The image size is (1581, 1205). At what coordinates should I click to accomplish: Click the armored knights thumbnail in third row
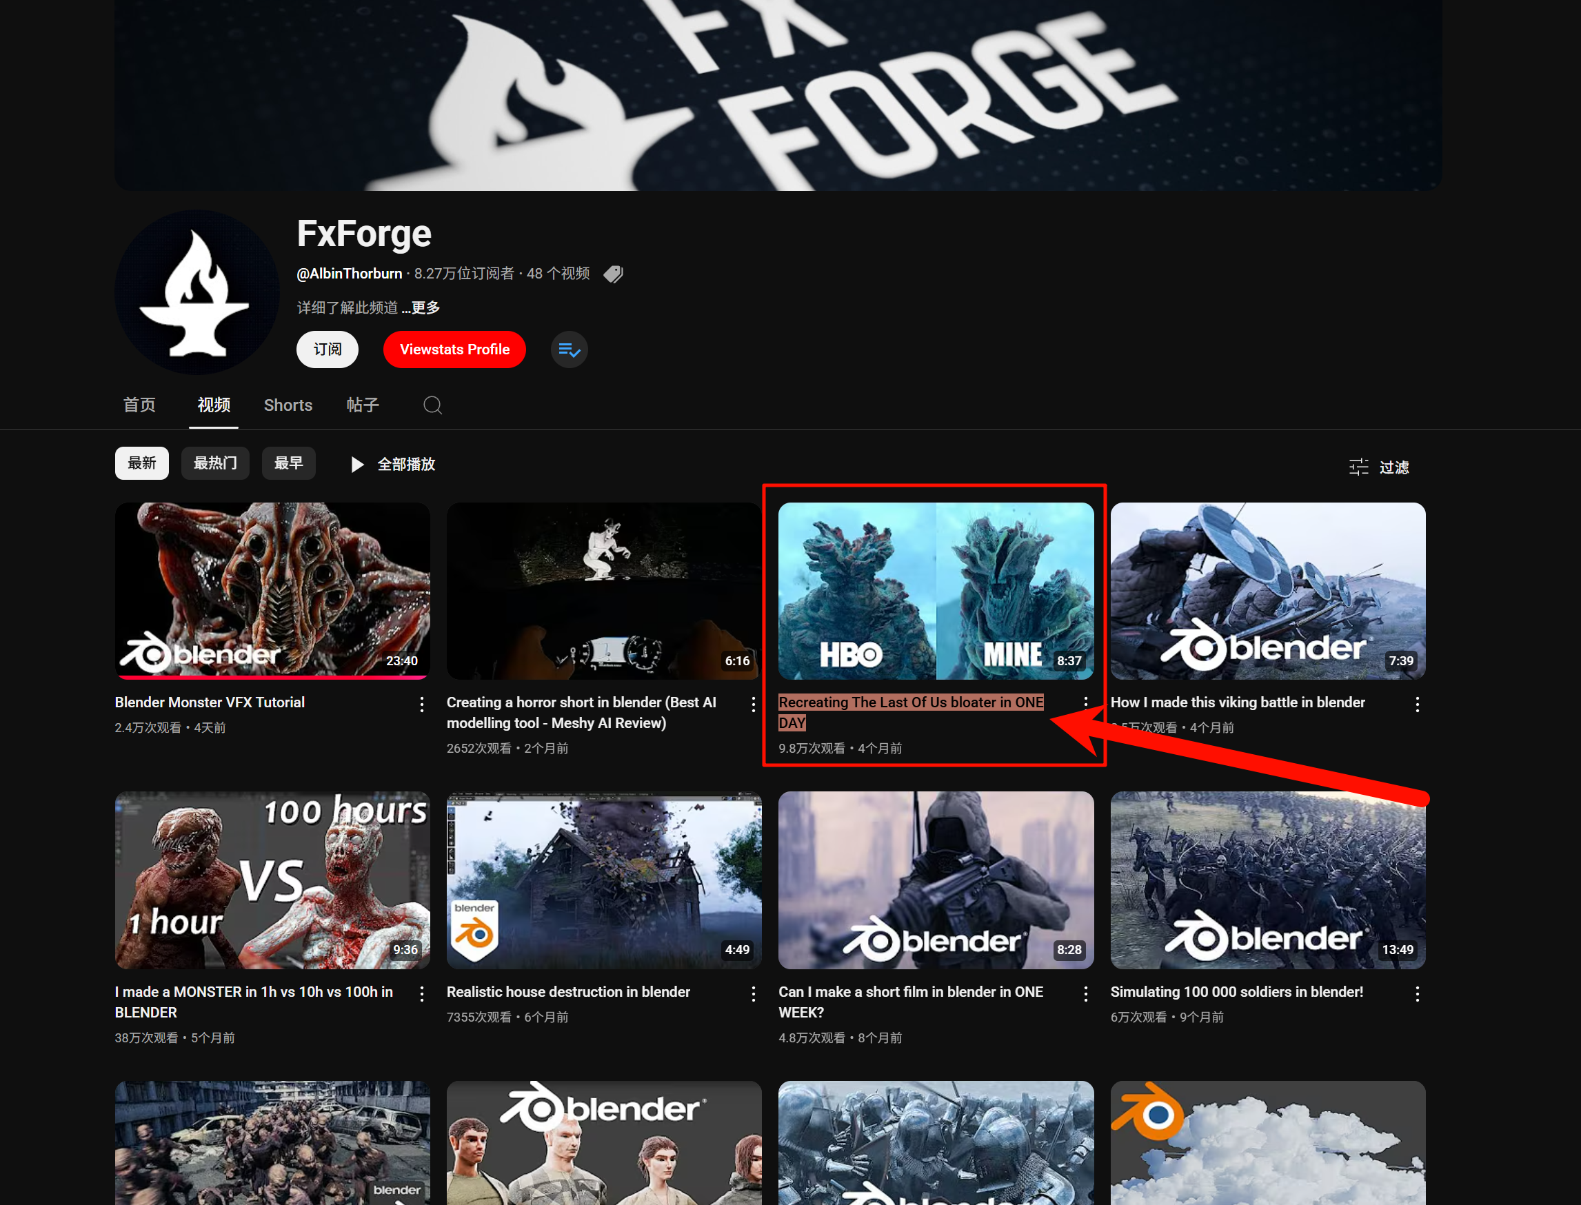(936, 1144)
